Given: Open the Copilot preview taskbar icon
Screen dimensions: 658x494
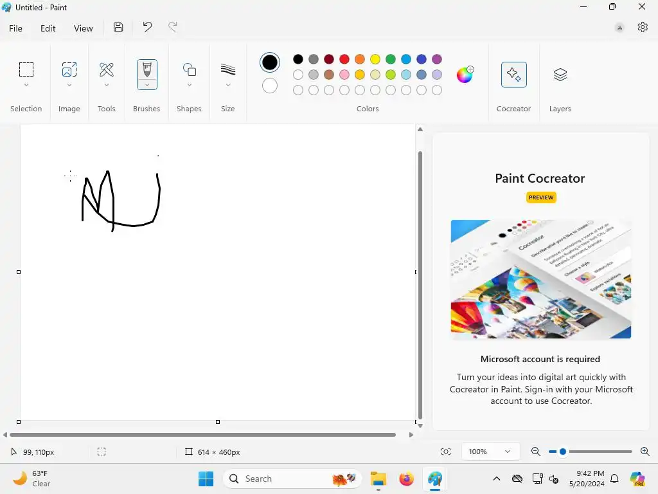Looking at the screenshot, I should point(637,479).
